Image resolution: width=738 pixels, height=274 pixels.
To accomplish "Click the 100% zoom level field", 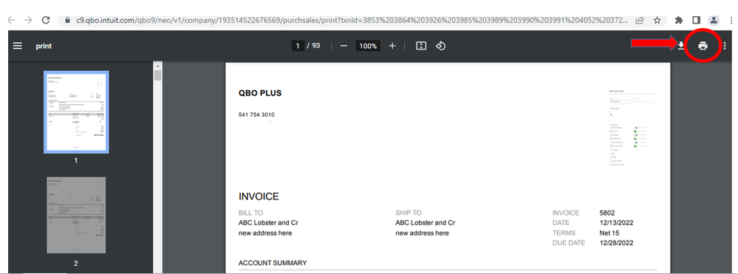I will (x=368, y=46).
